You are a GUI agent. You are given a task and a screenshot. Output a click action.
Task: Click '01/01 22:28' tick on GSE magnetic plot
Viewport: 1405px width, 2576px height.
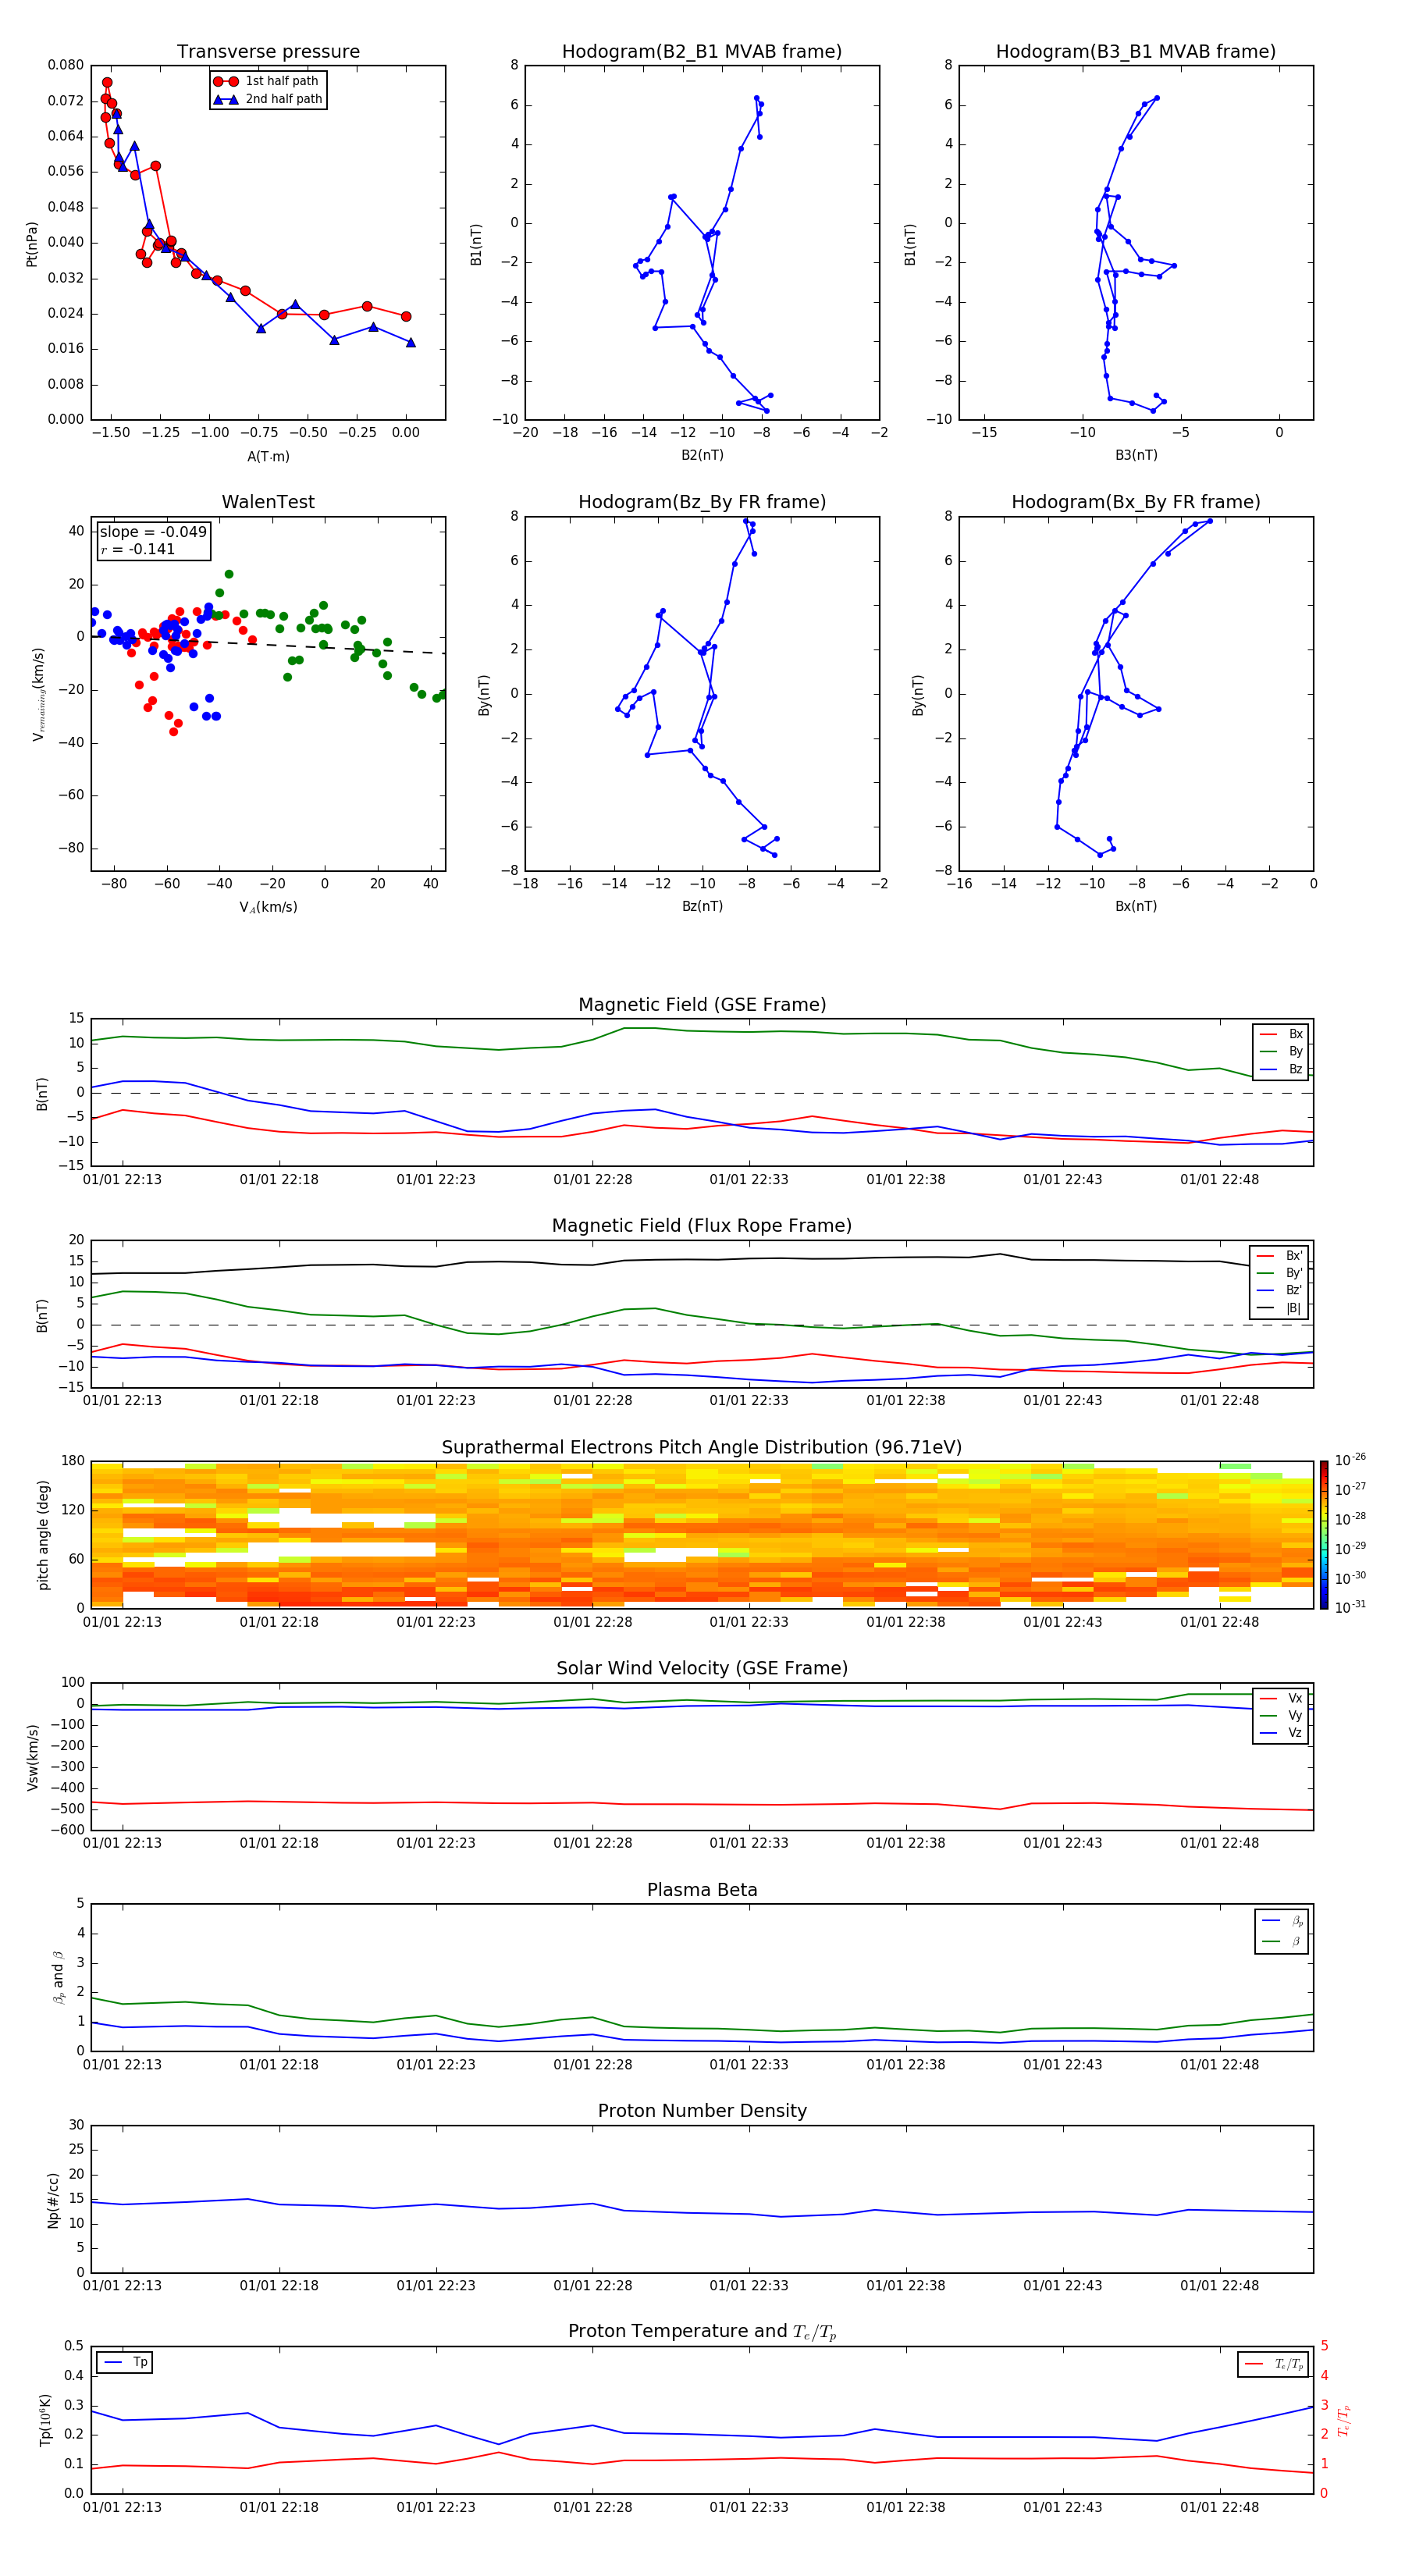coord(592,1179)
